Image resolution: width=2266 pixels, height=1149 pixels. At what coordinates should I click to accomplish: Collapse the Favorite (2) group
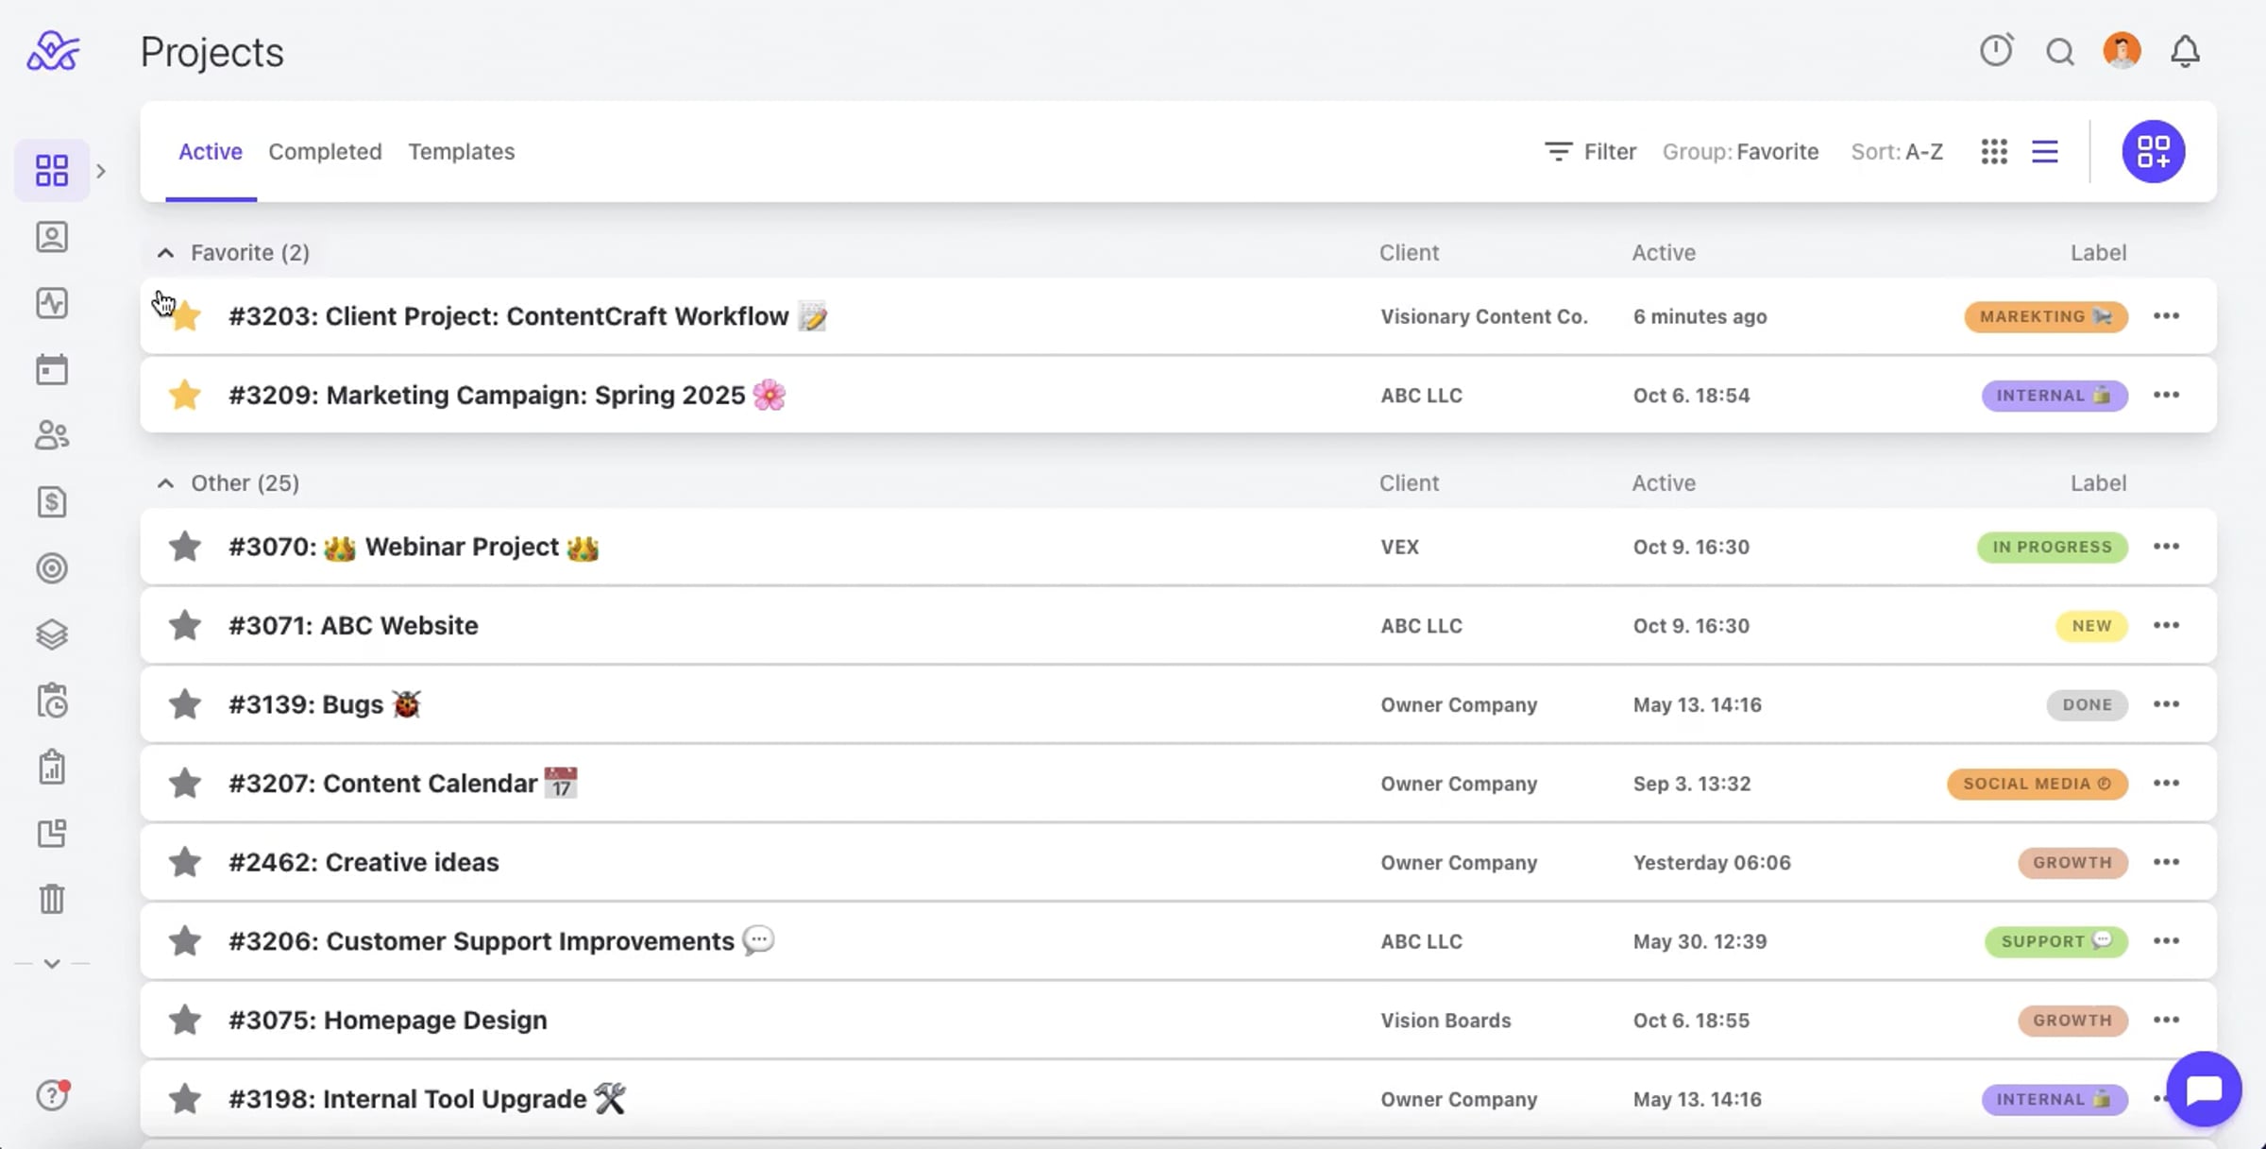coord(165,252)
